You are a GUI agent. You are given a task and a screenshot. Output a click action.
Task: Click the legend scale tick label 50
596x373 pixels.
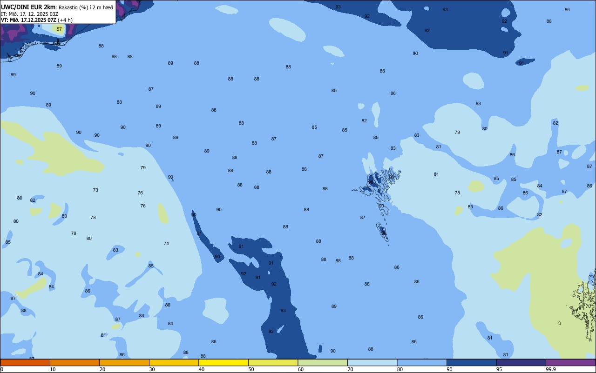click(x=251, y=369)
